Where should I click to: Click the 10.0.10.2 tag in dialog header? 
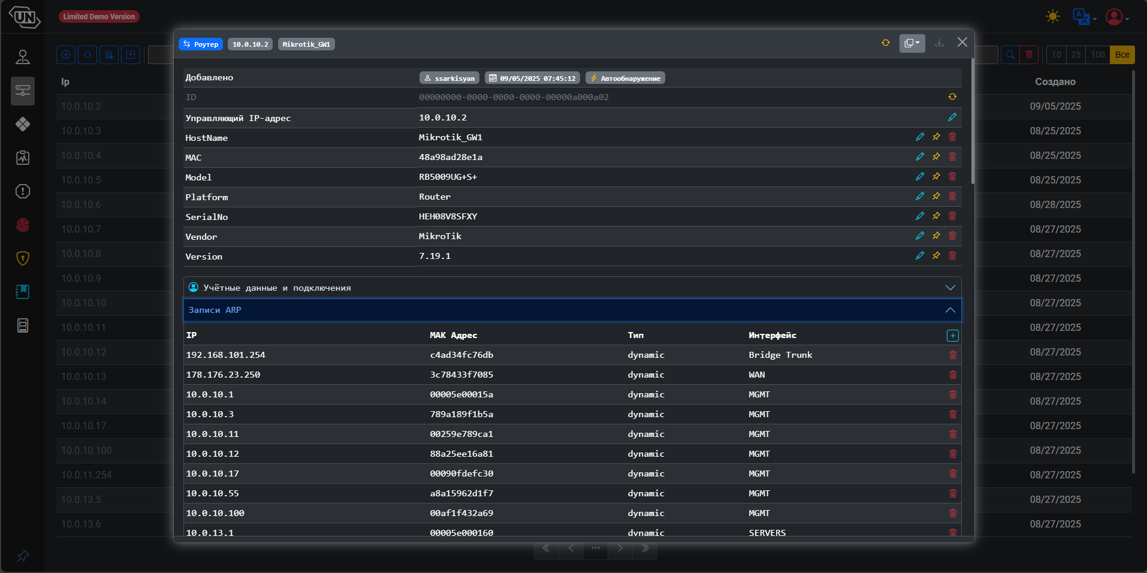pyautogui.click(x=250, y=44)
